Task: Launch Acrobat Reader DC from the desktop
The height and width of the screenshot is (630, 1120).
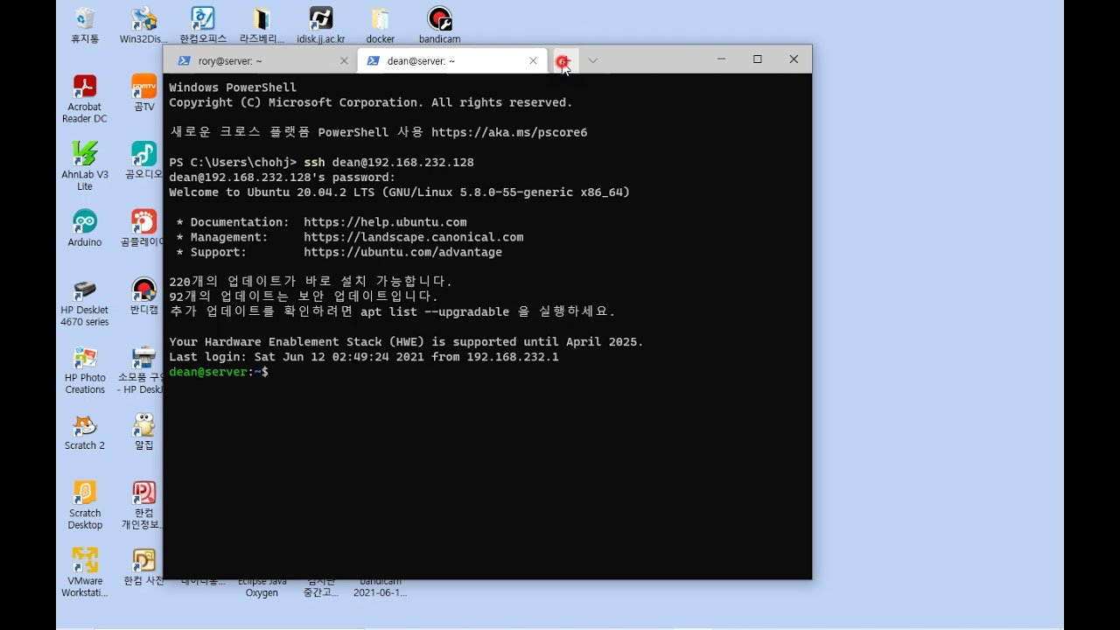Action: point(85,98)
